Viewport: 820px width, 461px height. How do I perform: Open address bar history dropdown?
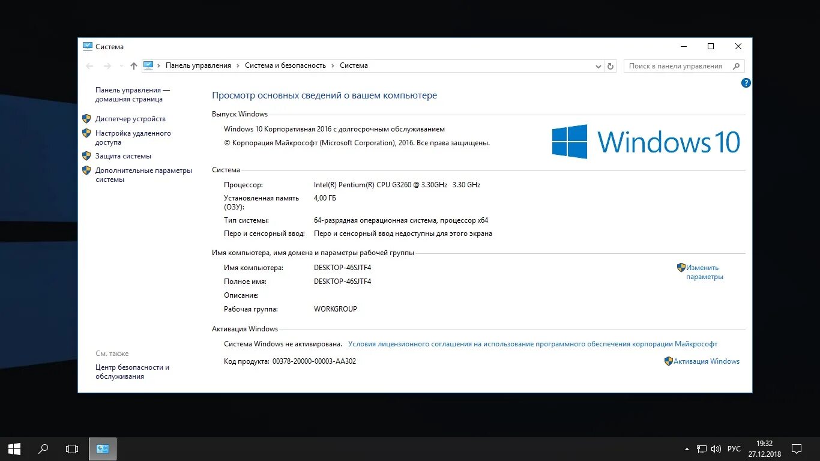tap(598, 66)
